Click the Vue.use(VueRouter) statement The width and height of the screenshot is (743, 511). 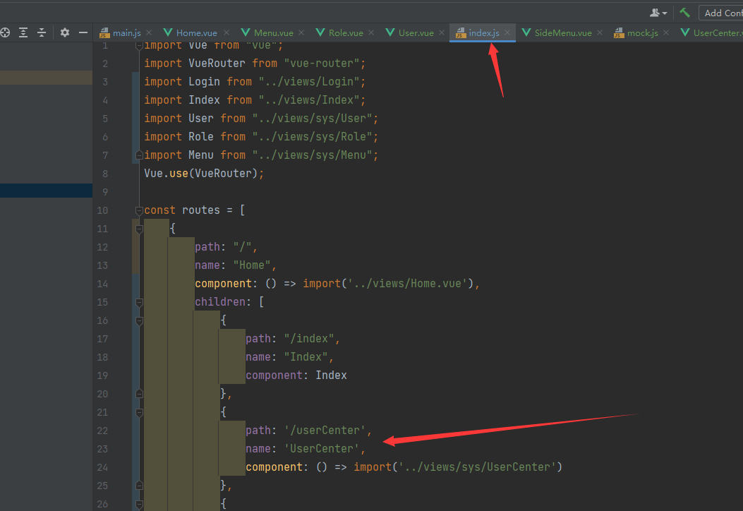pyautogui.click(x=204, y=174)
